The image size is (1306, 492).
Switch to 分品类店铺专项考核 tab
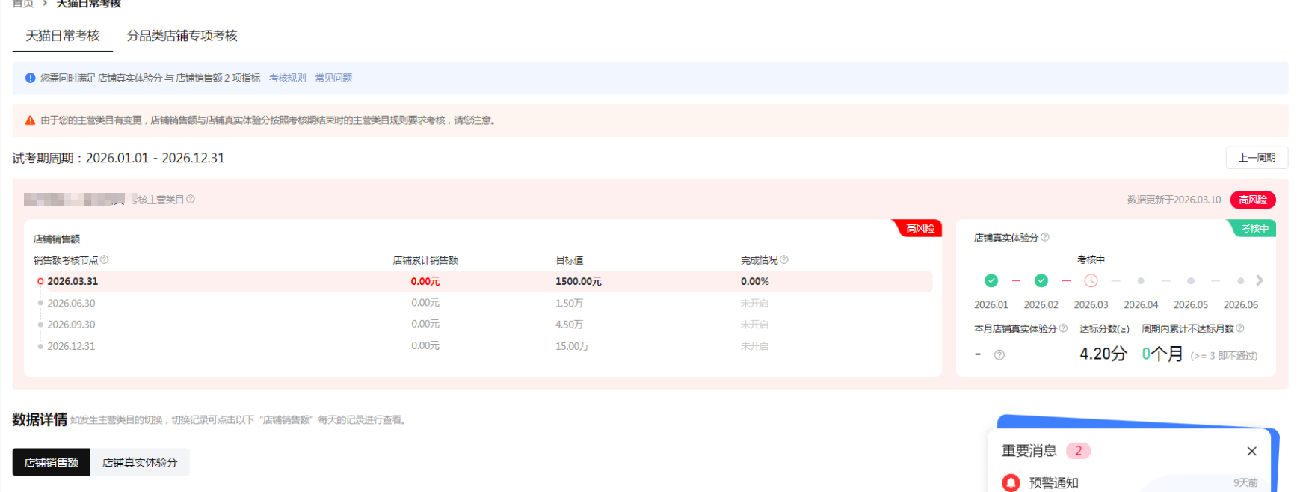pyautogui.click(x=182, y=36)
